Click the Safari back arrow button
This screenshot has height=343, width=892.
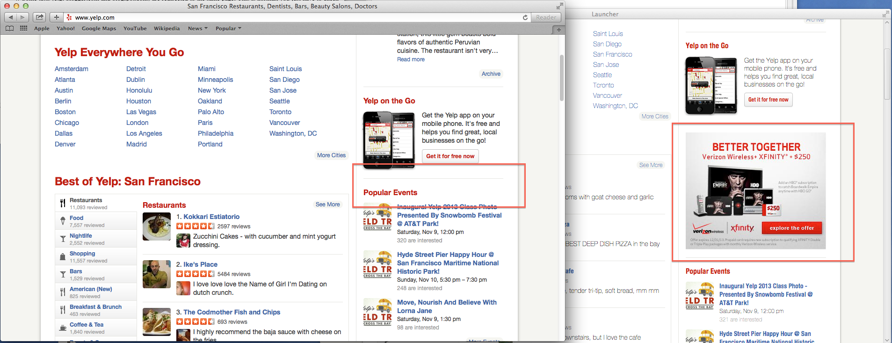[x=11, y=17]
